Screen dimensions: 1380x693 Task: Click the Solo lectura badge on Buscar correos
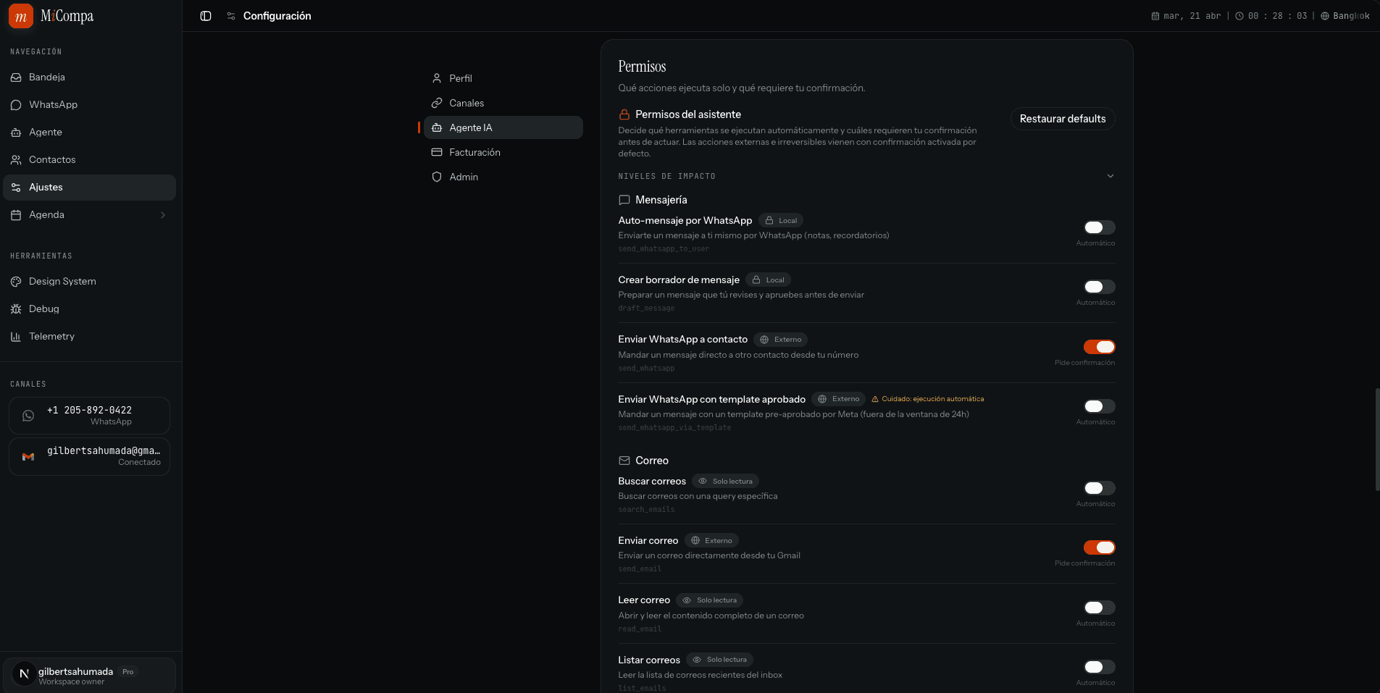coord(725,482)
